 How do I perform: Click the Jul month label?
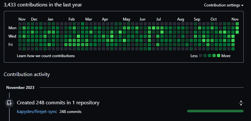(x=158, y=19)
